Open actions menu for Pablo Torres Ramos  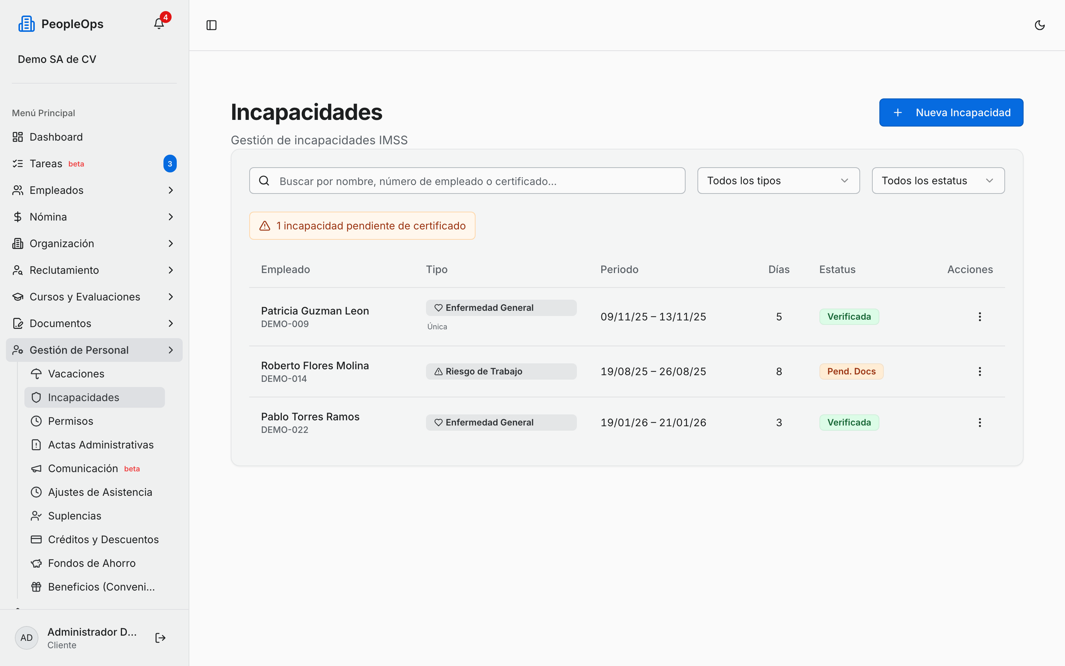tap(980, 423)
